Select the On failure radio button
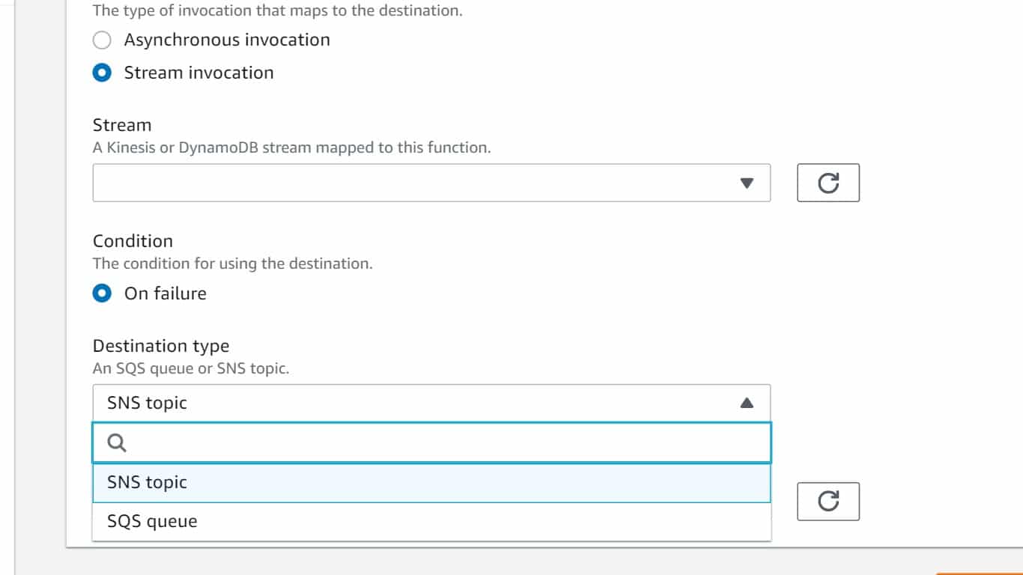This screenshot has height=575, width=1023. coord(102,293)
